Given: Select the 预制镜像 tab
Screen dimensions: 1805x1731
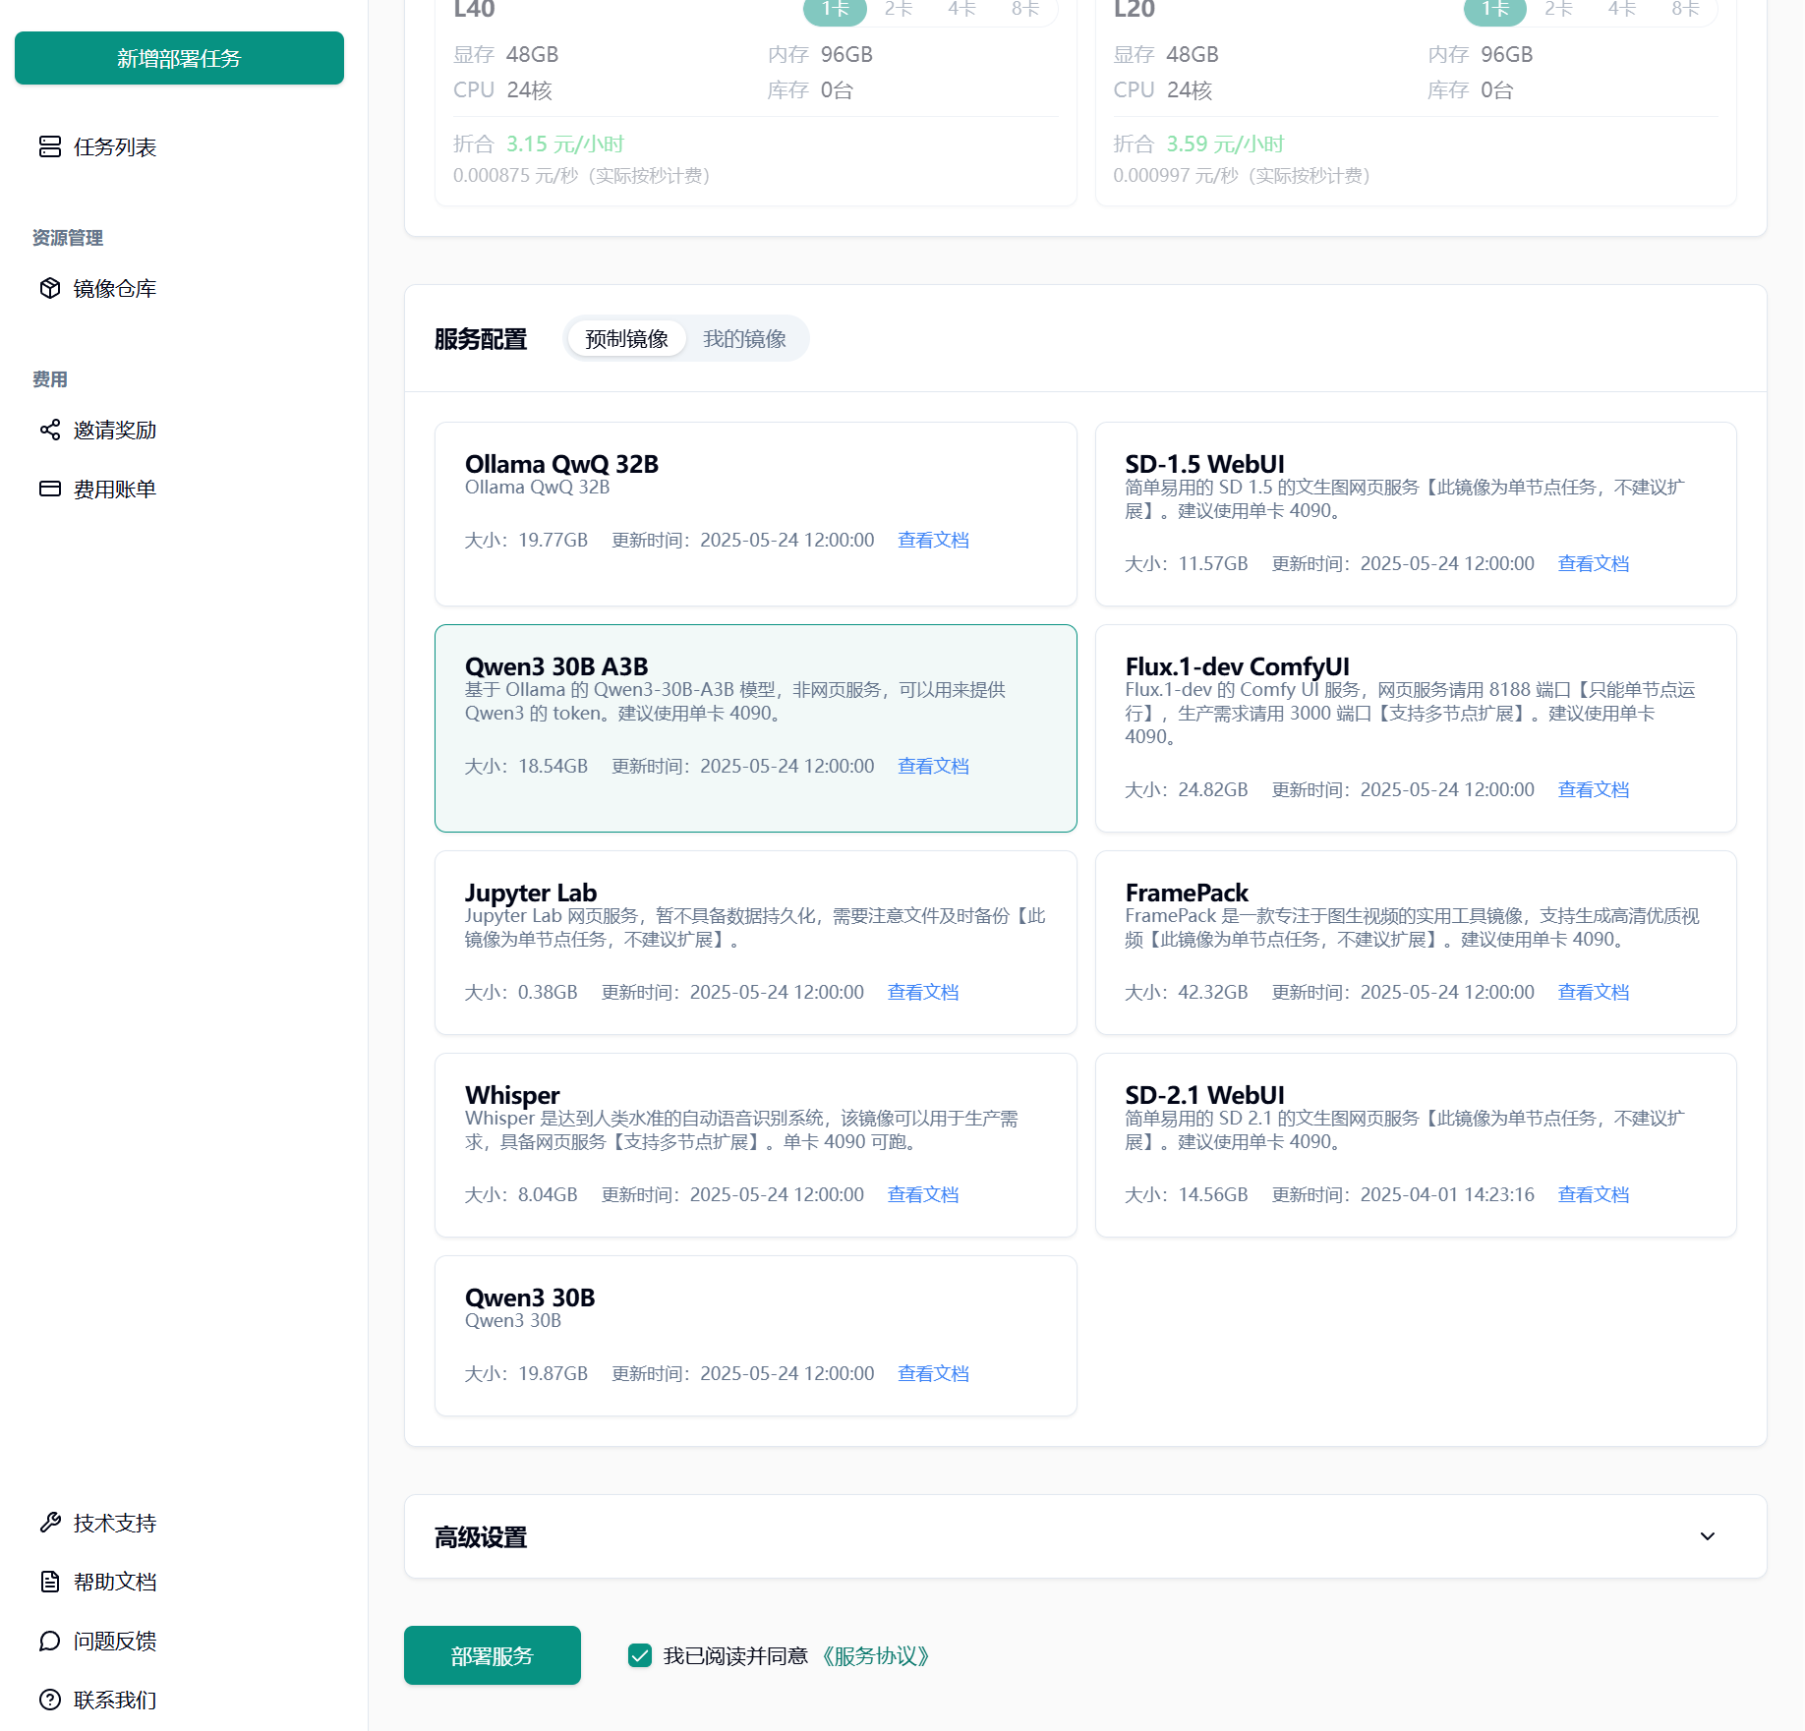Looking at the screenshot, I should point(626,339).
